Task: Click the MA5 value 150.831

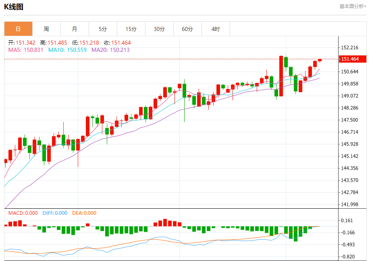Action: (x=33, y=50)
